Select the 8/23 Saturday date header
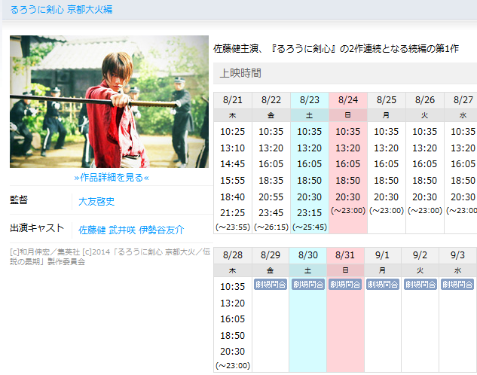Viewport: 477px width, 375px height. coord(309,100)
